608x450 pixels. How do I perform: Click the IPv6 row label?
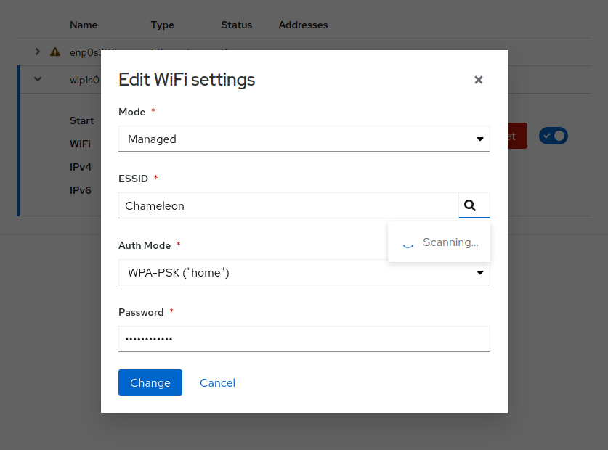click(x=81, y=190)
